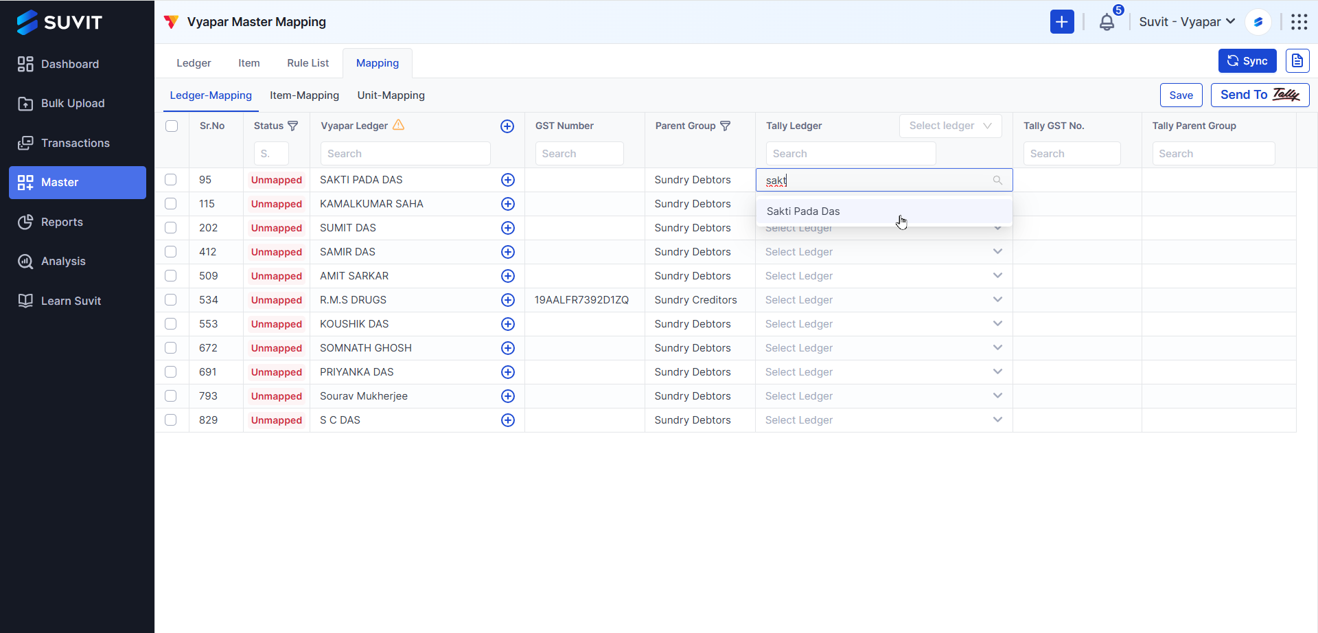The image size is (1318, 633).
Task: Open the notifications bell
Action: (x=1107, y=22)
